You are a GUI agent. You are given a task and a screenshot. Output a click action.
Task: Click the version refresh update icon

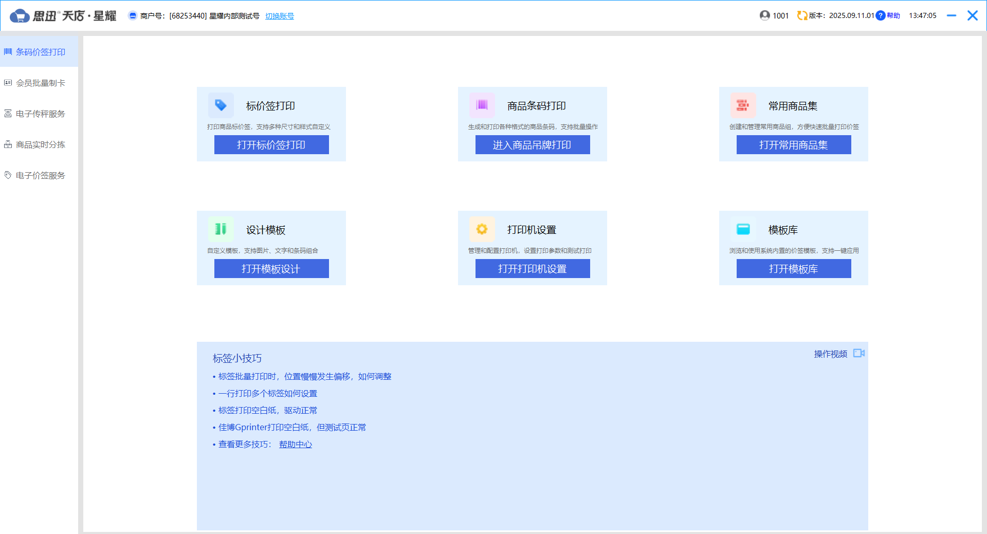(801, 15)
